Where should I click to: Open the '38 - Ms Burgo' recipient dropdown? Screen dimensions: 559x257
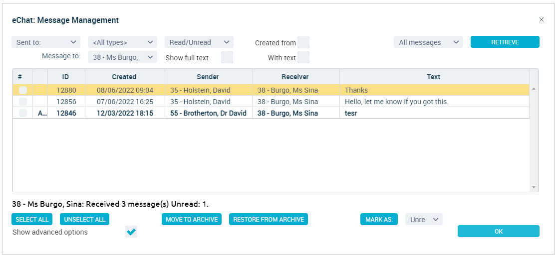[x=122, y=57]
